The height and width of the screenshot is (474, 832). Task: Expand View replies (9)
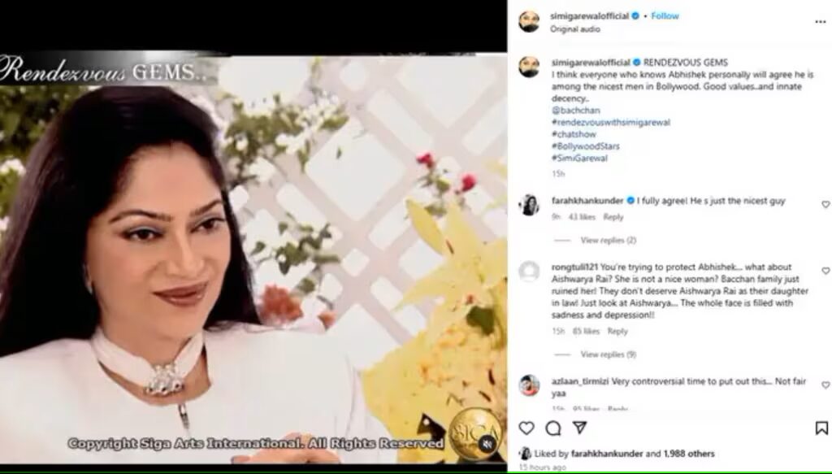pos(608,354)
